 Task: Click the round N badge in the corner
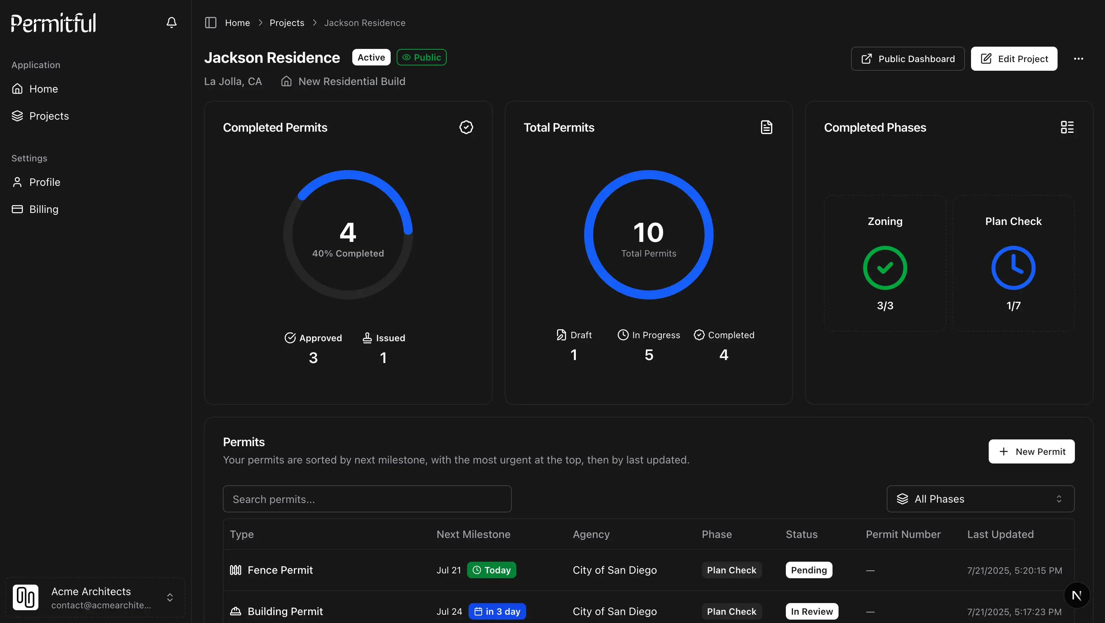coord(1077,595)
